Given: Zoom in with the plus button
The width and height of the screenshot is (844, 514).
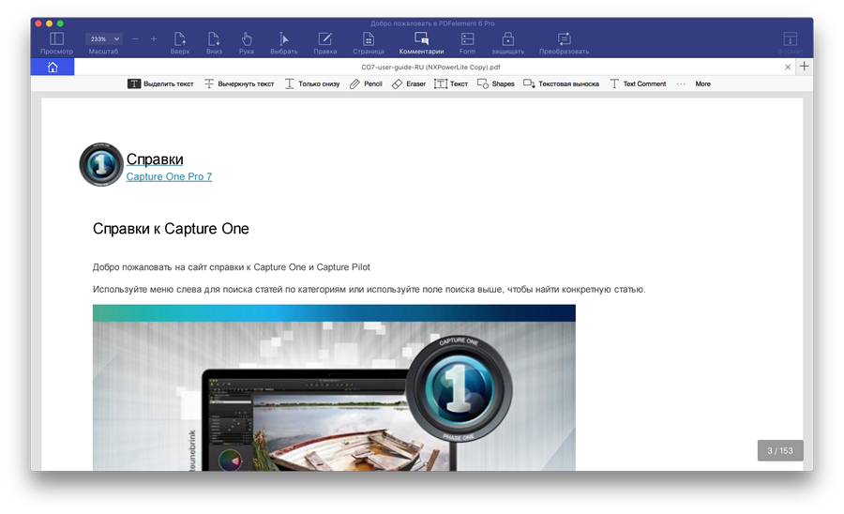Looking at the screenshot, I should click(154, 38).
